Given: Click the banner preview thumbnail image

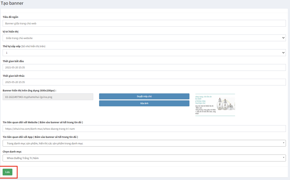Looking at the screenshot, I should [x=215, y=105].
